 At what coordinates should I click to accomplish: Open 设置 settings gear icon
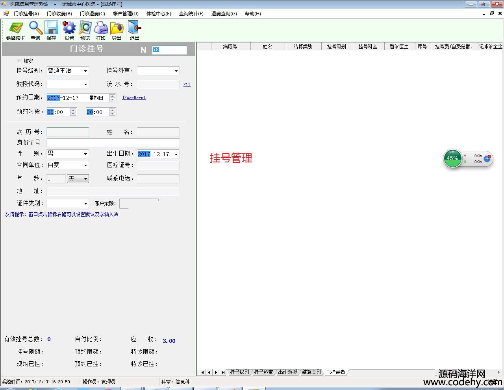coord(69,28)
